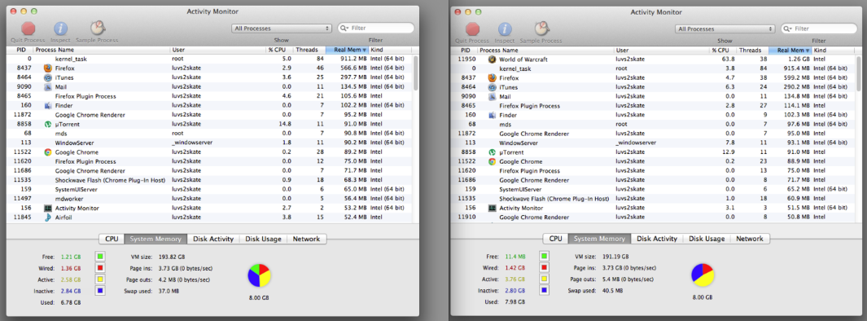
Task: Click red Wired color swatch in left window
Action: coord(100,268)
